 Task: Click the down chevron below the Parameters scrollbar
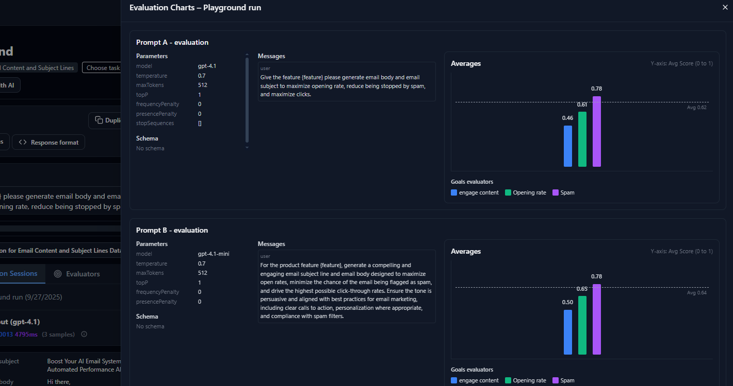(x=247, y=147)
